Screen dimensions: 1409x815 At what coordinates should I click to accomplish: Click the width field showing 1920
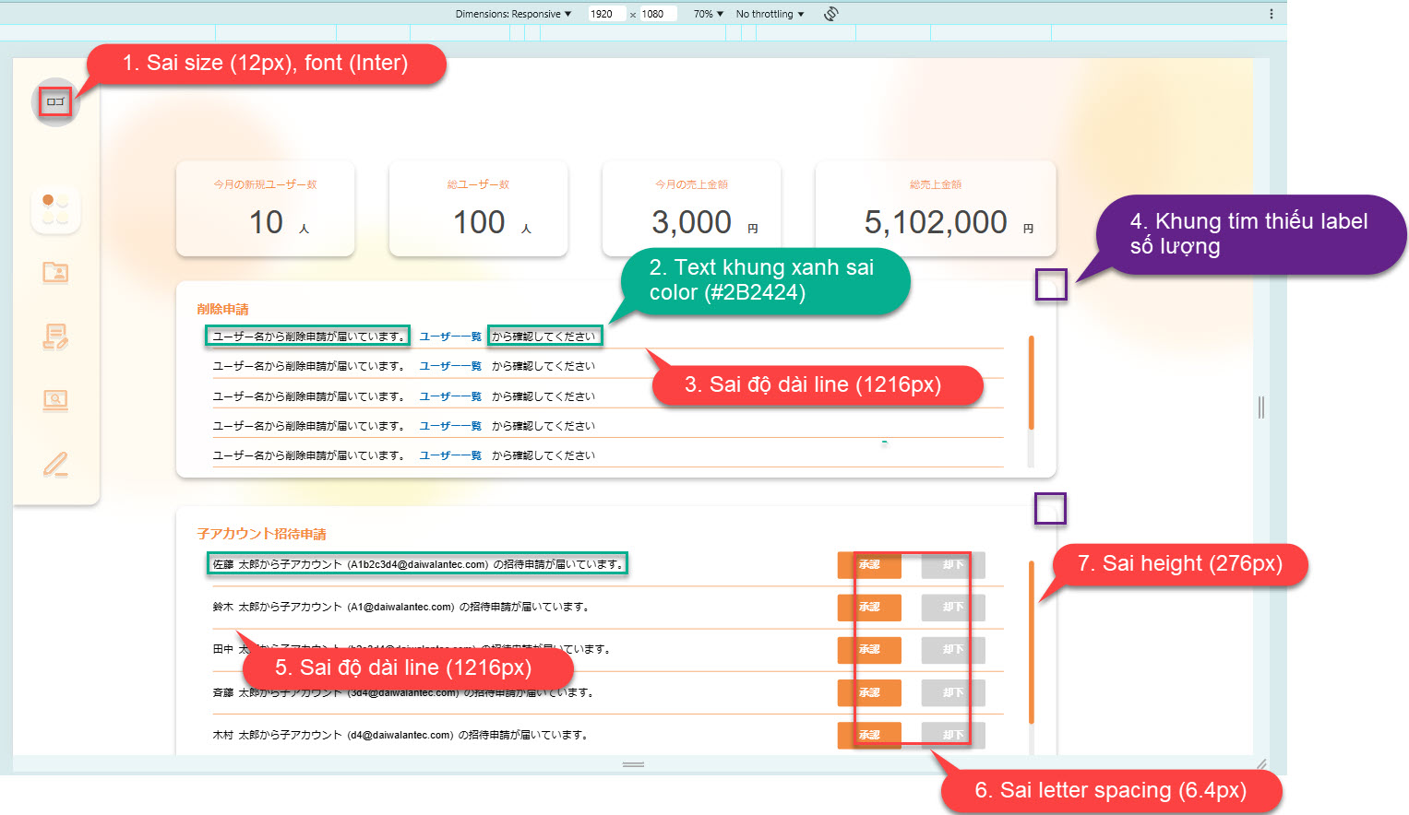605,14
